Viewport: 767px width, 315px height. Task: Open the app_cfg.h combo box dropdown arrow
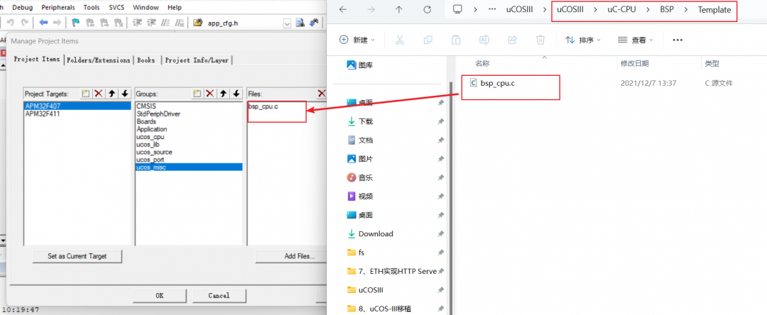pyautogui.click(x=287, y=23)
